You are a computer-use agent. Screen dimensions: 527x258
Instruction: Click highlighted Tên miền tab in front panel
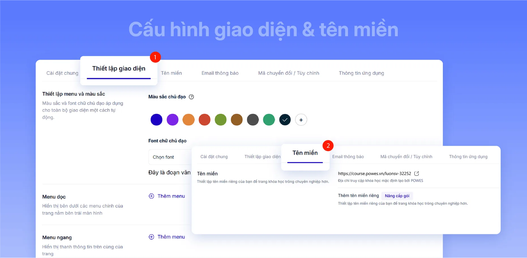305,153
